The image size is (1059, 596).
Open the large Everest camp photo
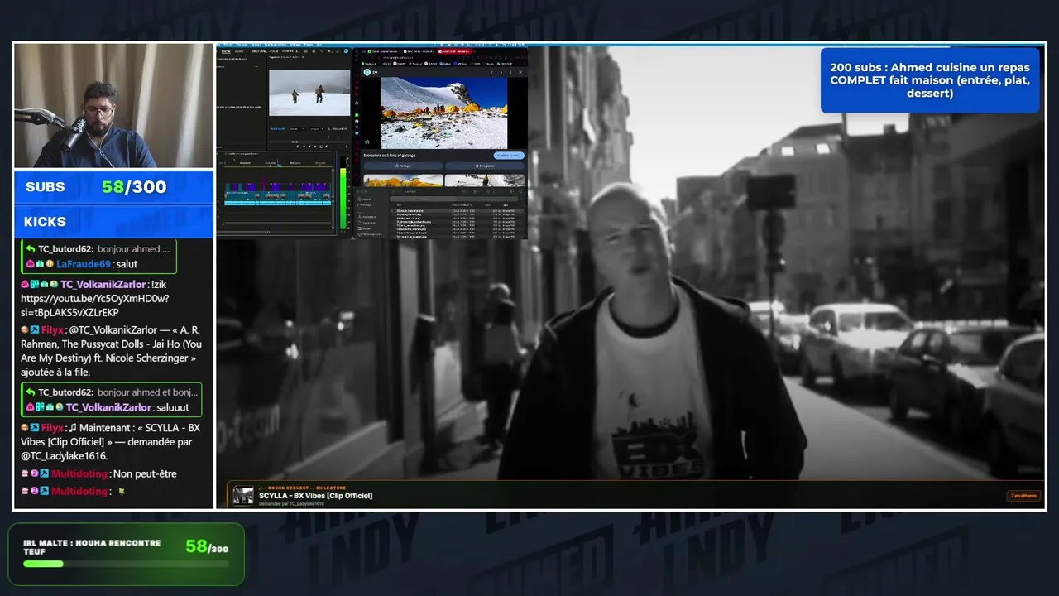click(443, 113)
